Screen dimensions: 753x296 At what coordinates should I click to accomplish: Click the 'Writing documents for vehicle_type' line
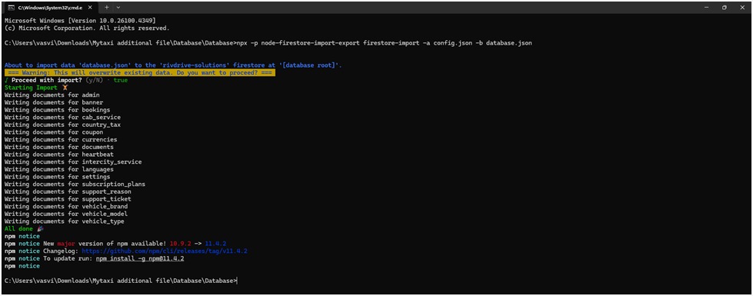pos(65,221)
